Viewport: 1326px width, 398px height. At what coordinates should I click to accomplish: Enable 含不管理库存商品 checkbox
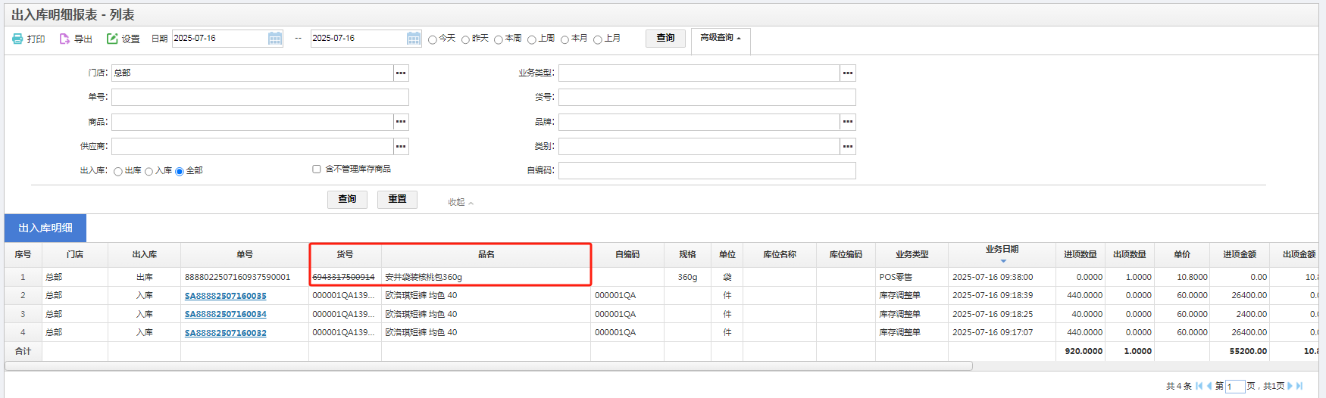[x=317, y=169]
